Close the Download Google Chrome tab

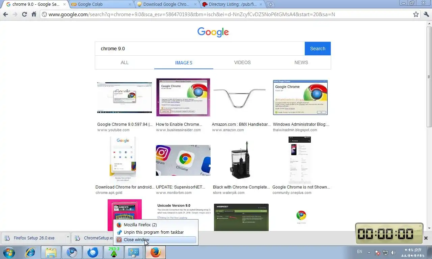(x=195, y=4)
